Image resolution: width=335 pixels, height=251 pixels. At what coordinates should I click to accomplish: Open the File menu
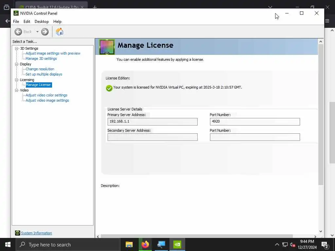pyautogui.click(x=16, y=22)
